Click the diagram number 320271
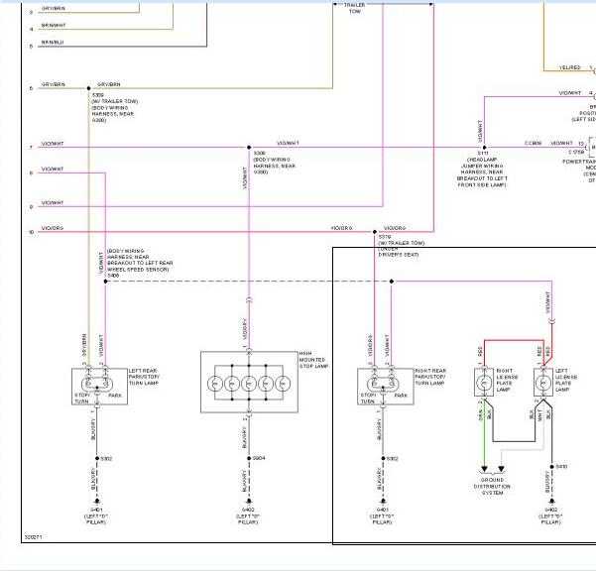This screenshot has width=596, height=571. pyautogui.click(x=33, y=537)
